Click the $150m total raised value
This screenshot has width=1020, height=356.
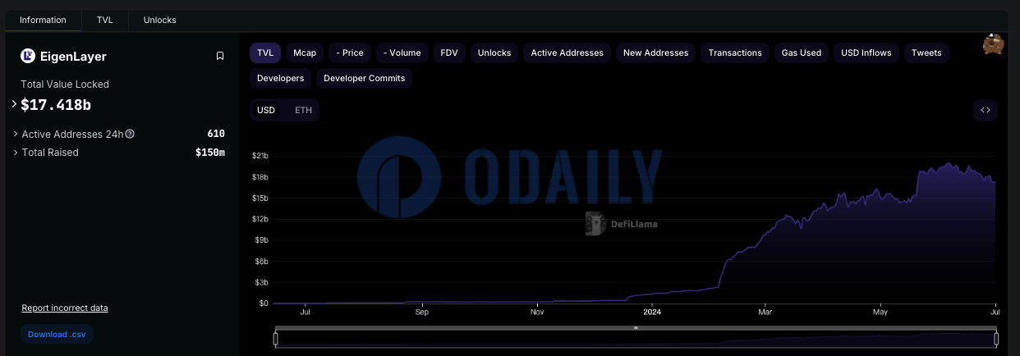(210, 153)
